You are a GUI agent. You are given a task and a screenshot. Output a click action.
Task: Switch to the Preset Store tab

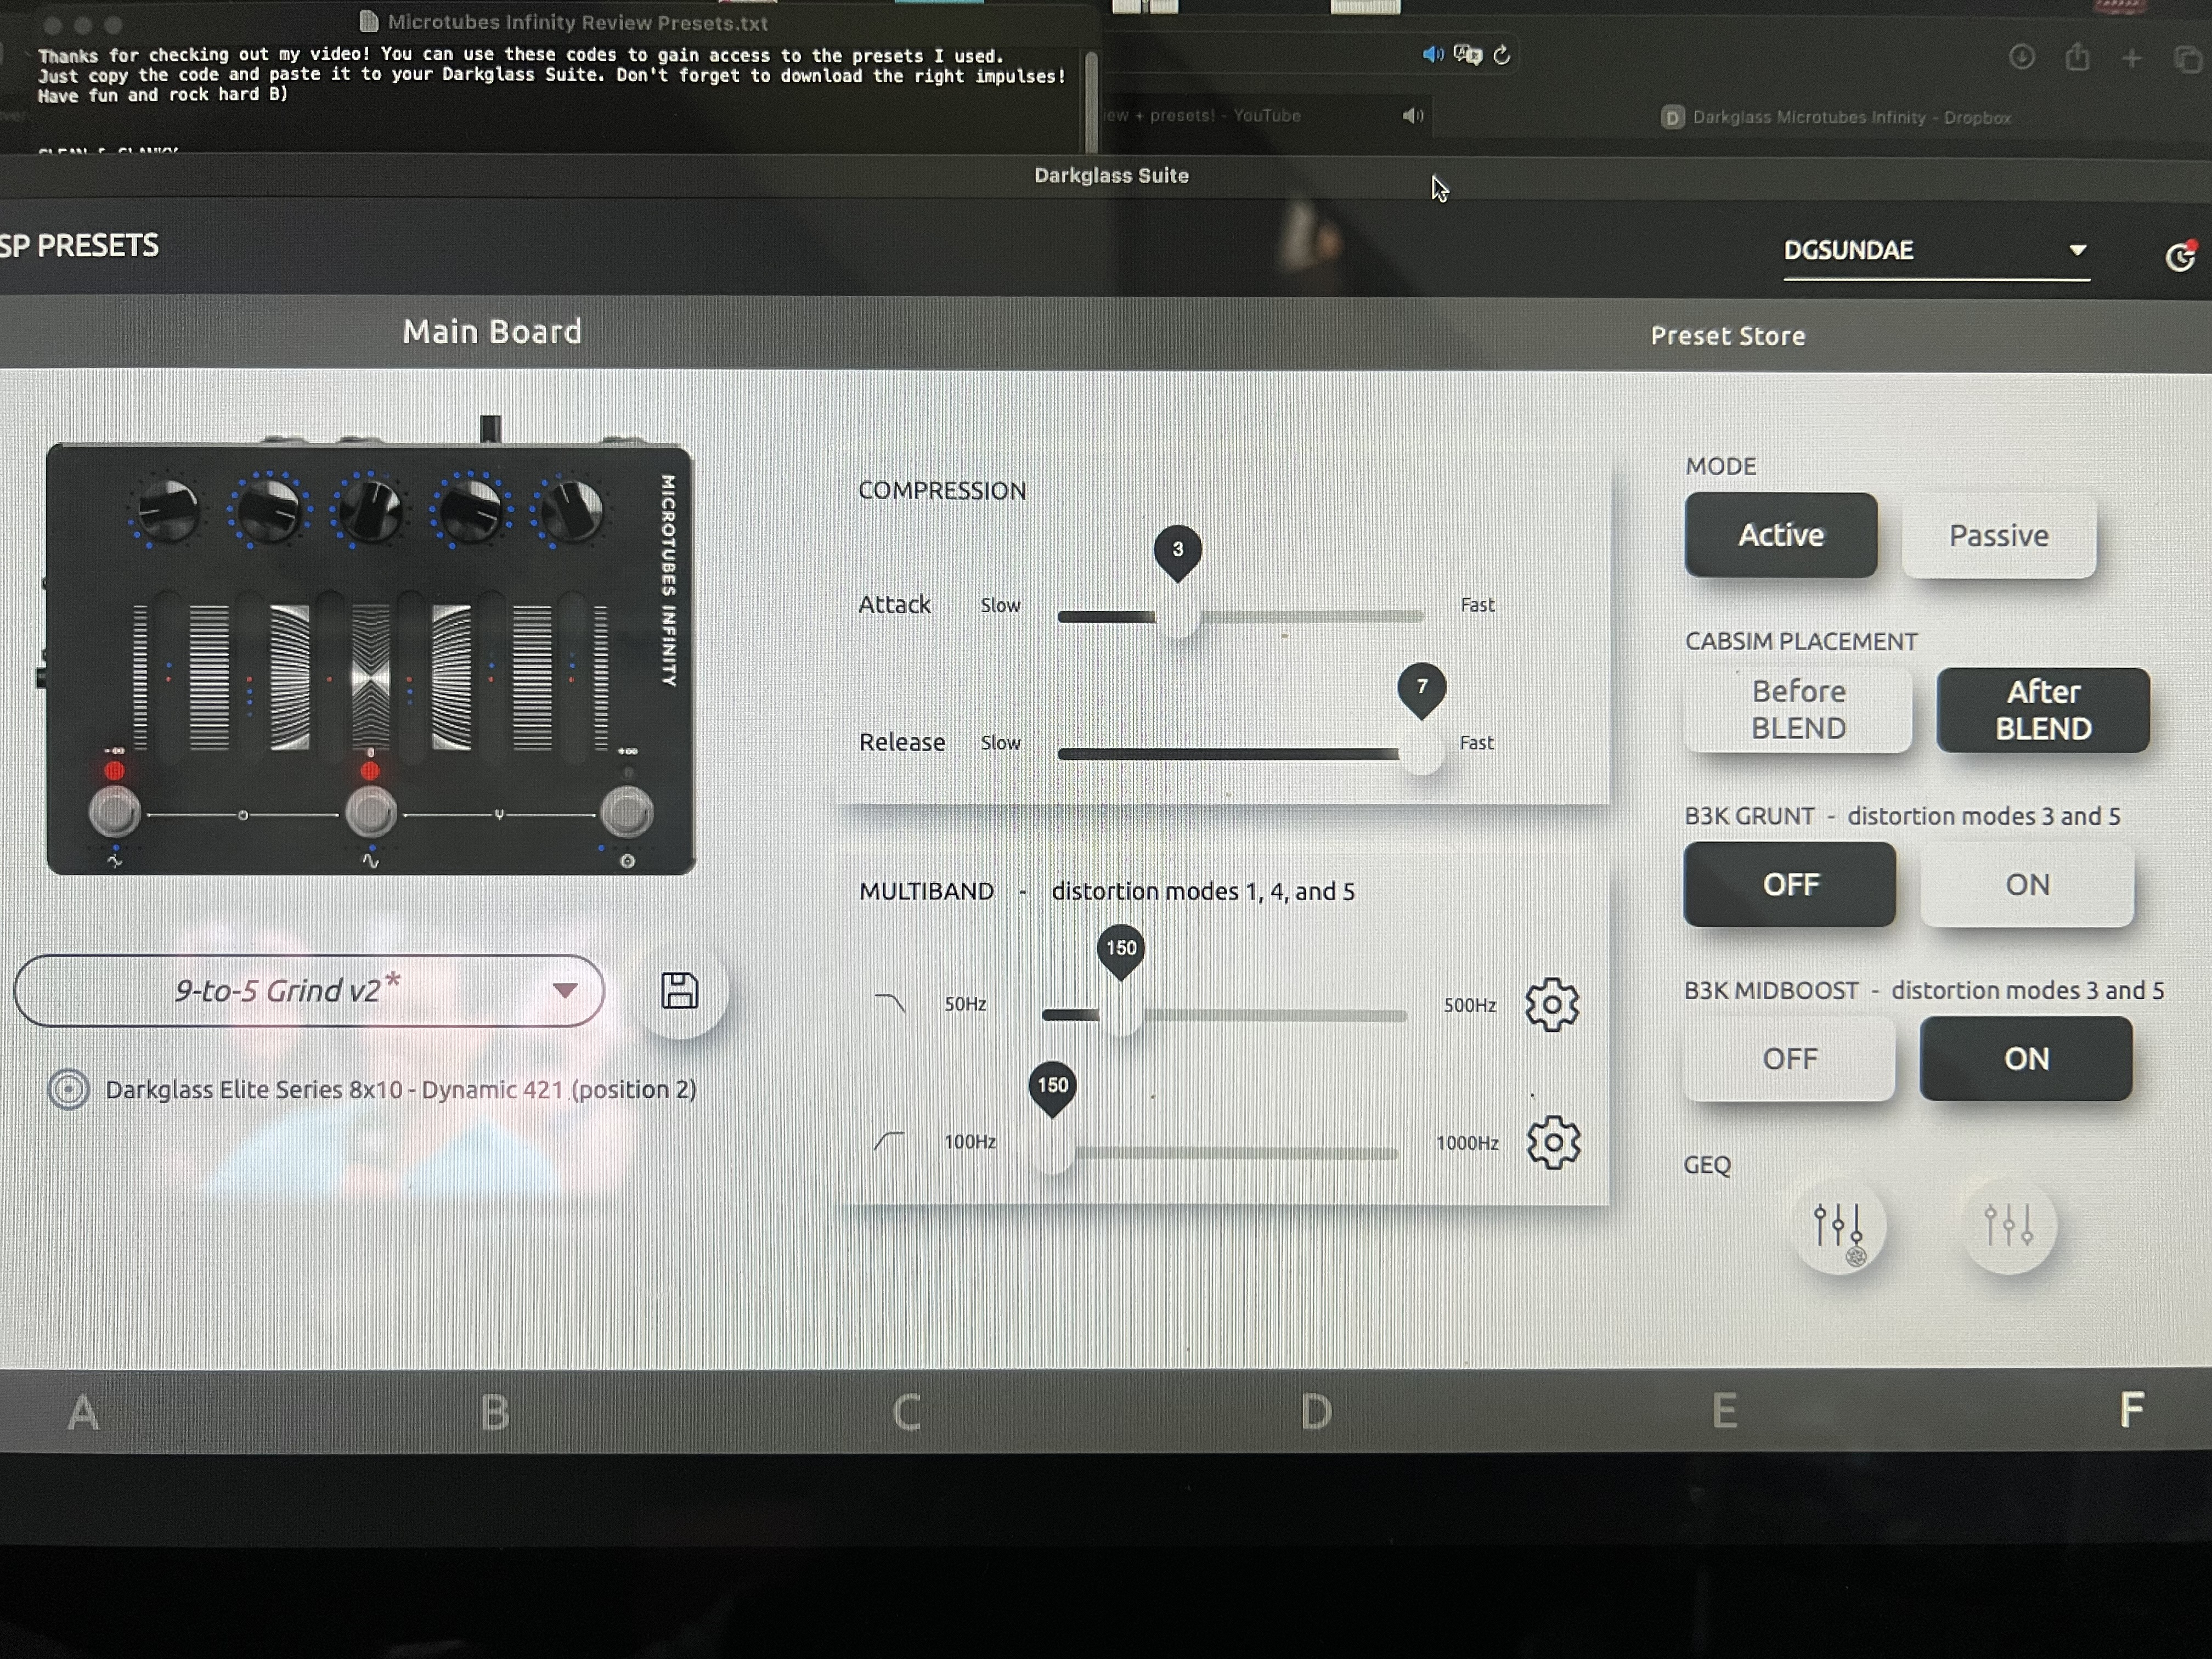coord(1727,336)
